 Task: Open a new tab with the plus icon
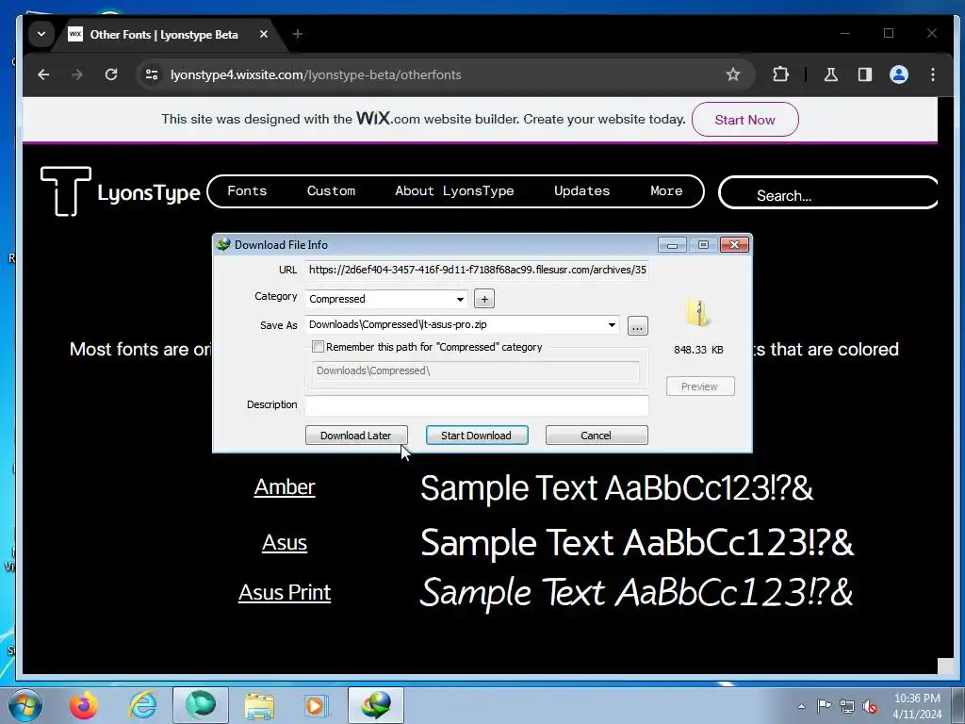pos(298,34)
